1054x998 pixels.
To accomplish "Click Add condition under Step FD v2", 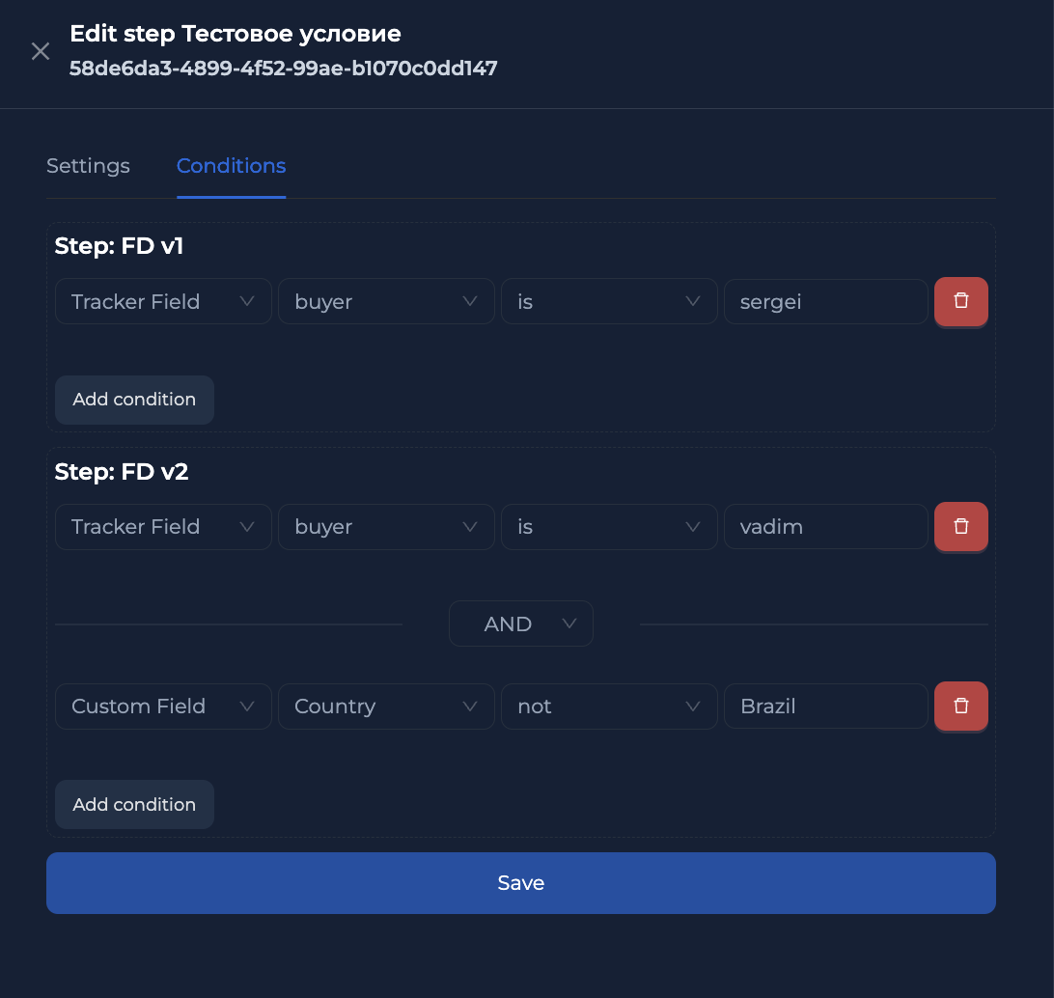I will 134,805.
